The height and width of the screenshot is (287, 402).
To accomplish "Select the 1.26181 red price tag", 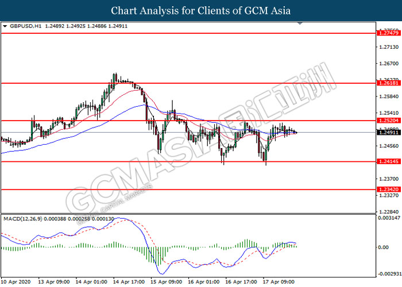I will tap(388, 83).
